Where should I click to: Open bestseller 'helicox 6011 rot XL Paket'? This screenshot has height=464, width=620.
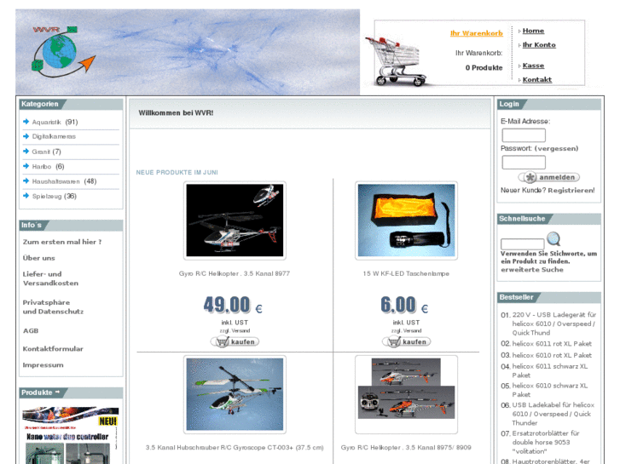[552, 344]
